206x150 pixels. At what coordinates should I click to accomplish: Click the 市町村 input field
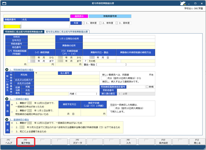pos(42,37)
